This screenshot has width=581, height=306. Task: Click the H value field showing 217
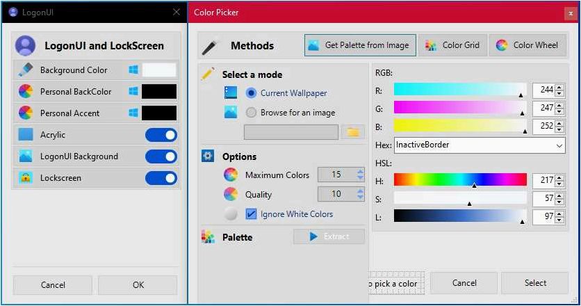544,181
